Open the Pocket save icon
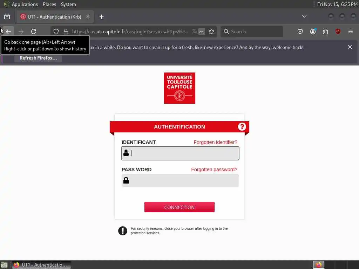The width and height of the screenshot is (359, 269). pos(300,32)
